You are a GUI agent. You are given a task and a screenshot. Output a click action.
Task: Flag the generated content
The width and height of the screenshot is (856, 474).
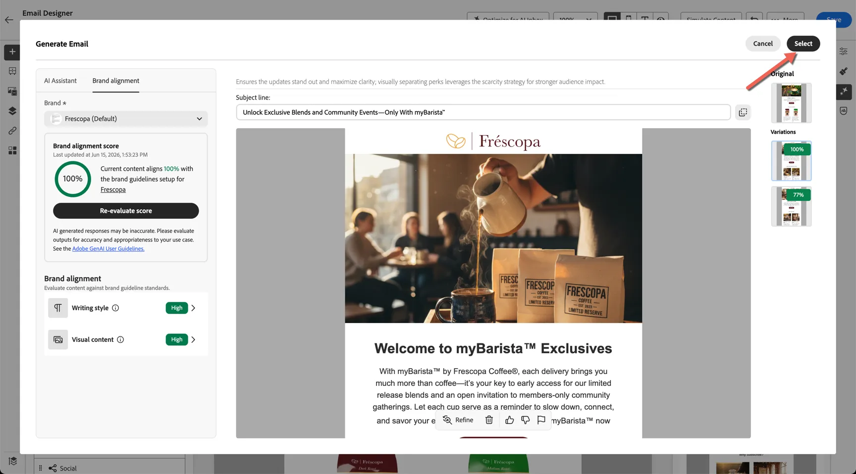coord(541,420)
